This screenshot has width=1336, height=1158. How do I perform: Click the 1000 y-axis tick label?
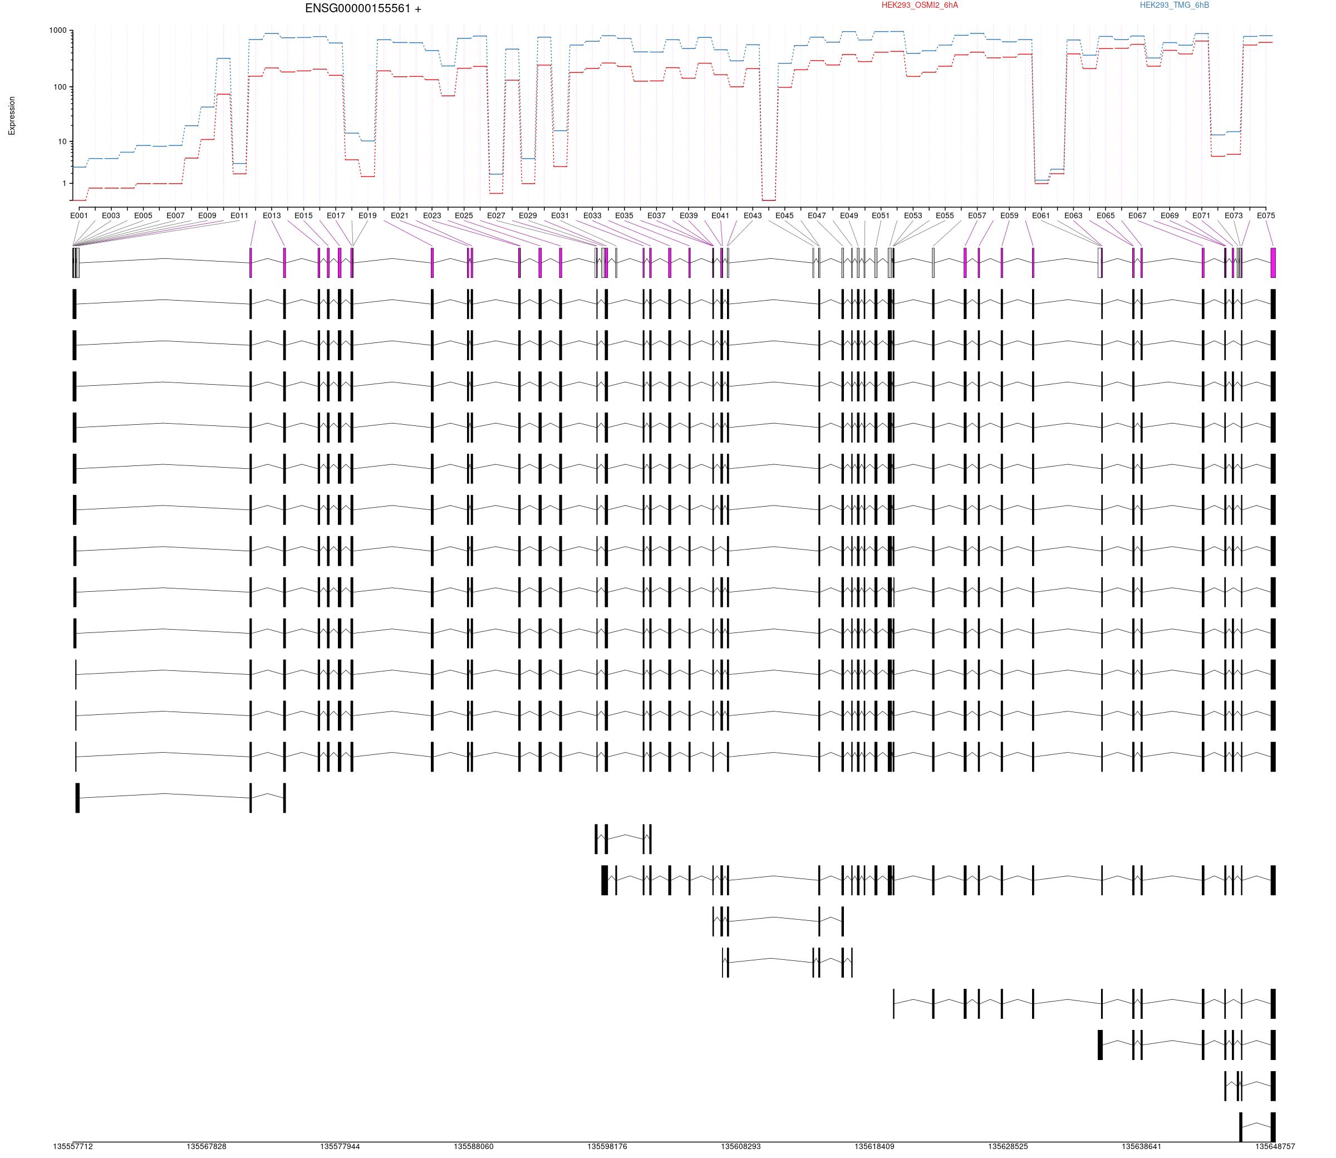58,31
